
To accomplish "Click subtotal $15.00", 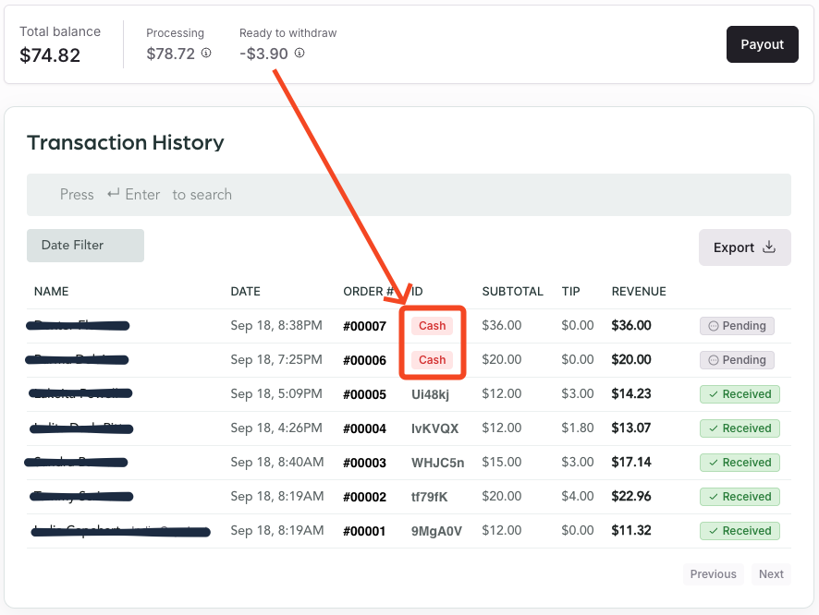I will point(502,462).
